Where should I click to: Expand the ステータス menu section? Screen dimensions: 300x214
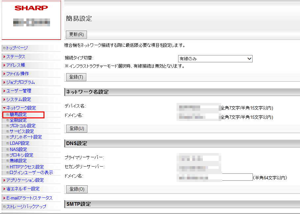click(x=15, y=57)
